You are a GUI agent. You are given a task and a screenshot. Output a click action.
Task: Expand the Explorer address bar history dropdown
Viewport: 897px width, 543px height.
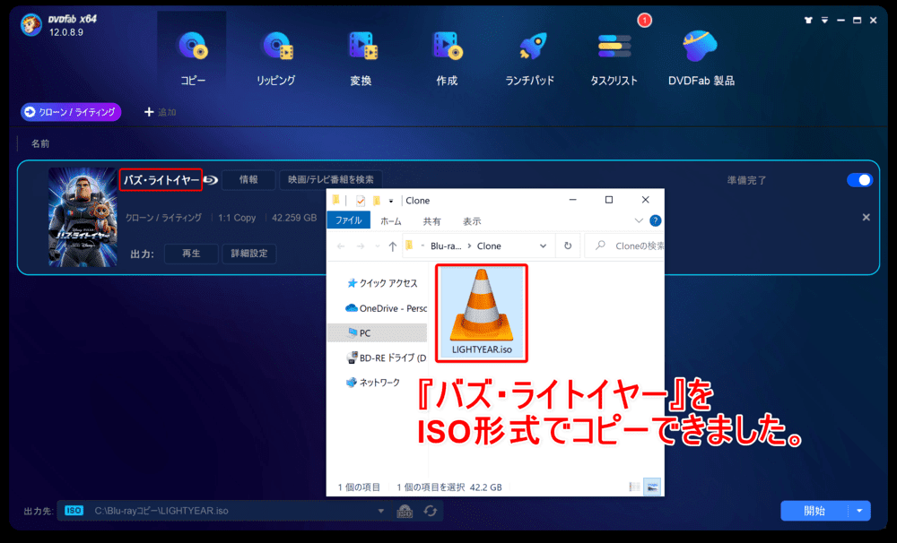543,246
